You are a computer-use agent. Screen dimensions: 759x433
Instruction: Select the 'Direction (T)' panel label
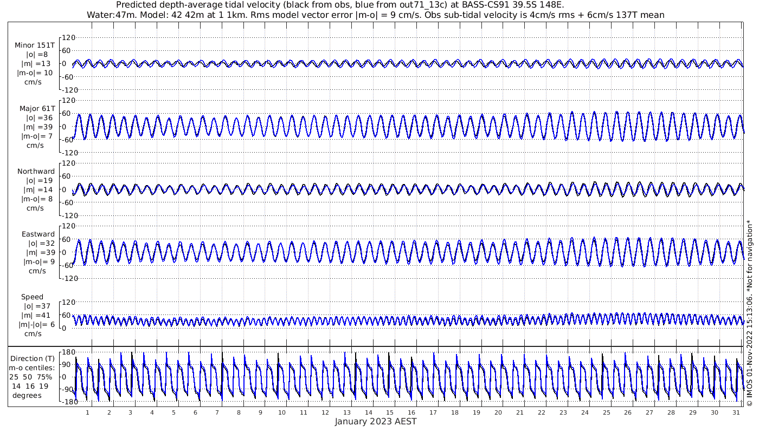(33, 358)
